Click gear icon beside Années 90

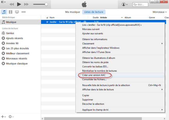coord(3,43)
